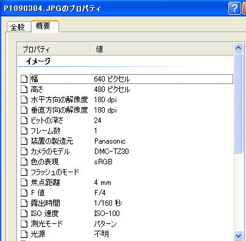
Task: Click the F/4 aperture value
Action: (x=100, y=193)
